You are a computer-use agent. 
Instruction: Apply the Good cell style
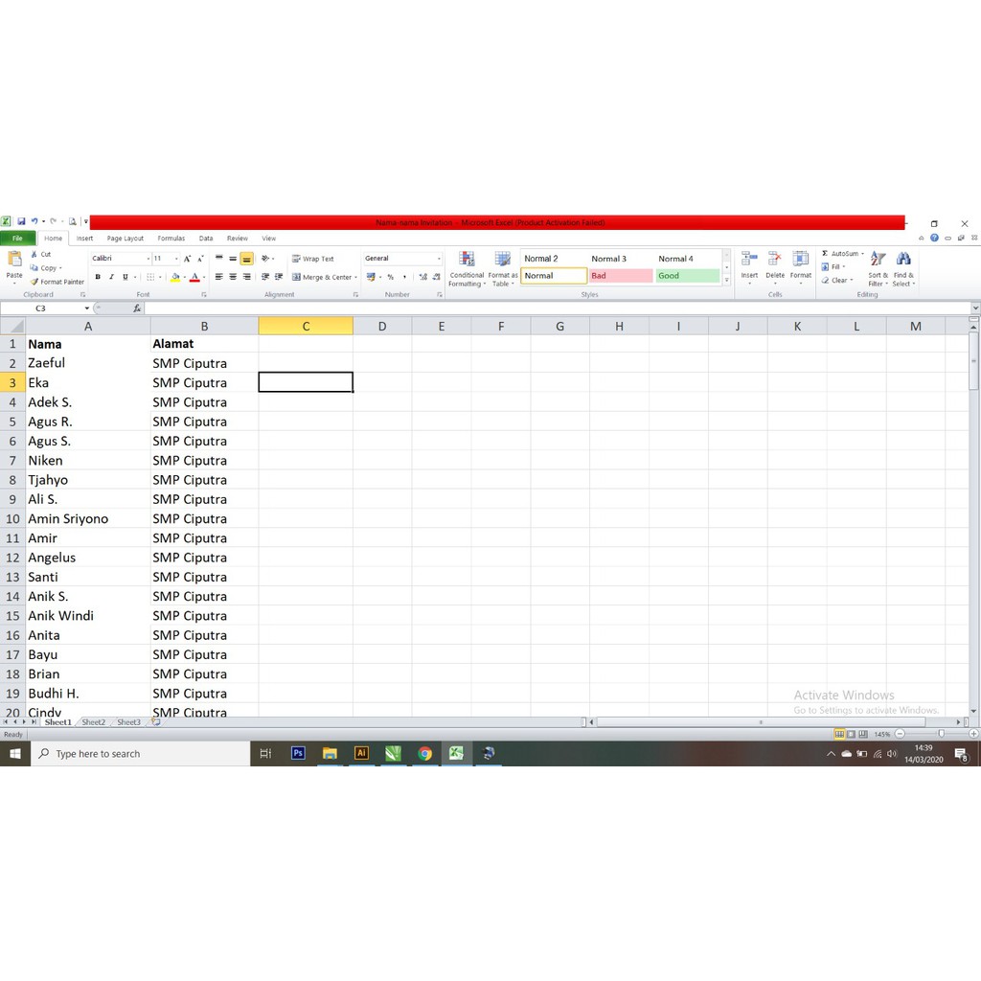tap(687, 276)
